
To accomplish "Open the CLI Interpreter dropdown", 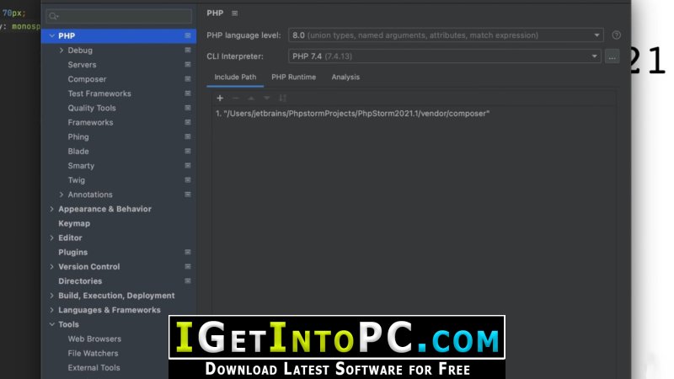I will pos(445,56).
